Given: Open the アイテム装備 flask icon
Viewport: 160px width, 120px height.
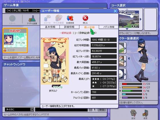Looking at the screenshot, I should 32,19.
